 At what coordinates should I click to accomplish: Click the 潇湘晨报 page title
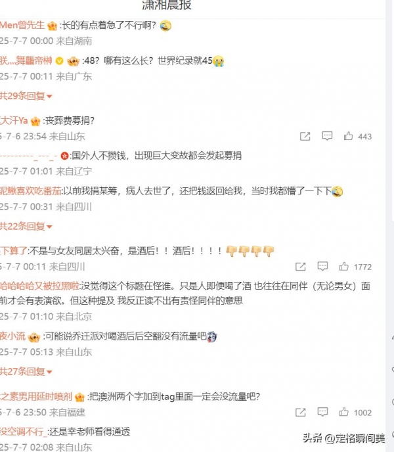pyautogui.click(x=167, y=5)
